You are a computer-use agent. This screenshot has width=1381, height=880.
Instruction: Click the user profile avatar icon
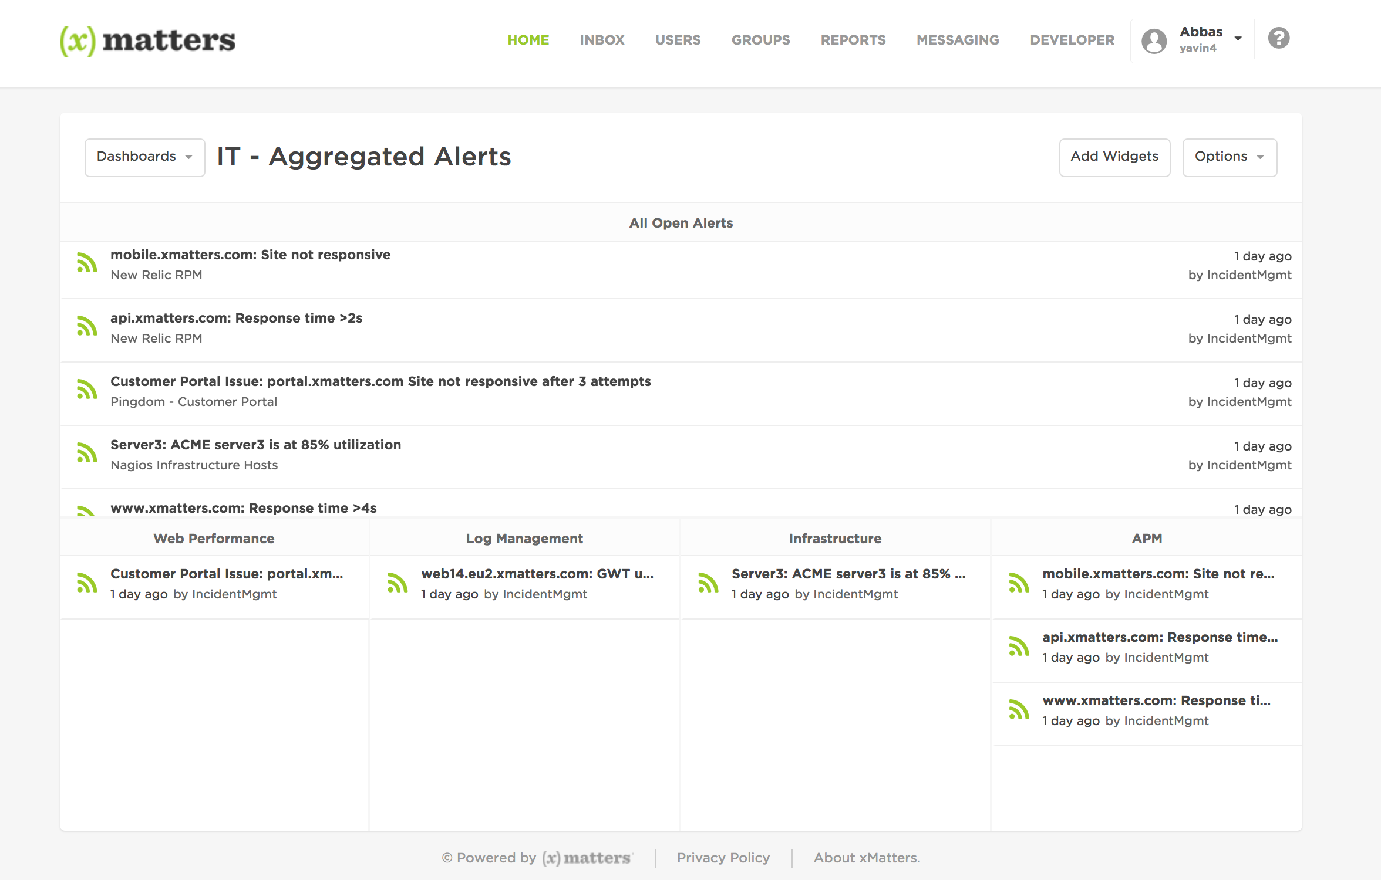coord(1154,40)
